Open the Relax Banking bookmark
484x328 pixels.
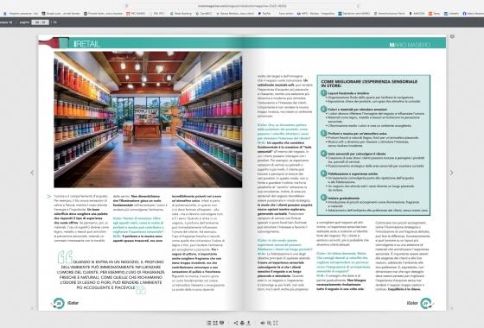coord(181,14)
